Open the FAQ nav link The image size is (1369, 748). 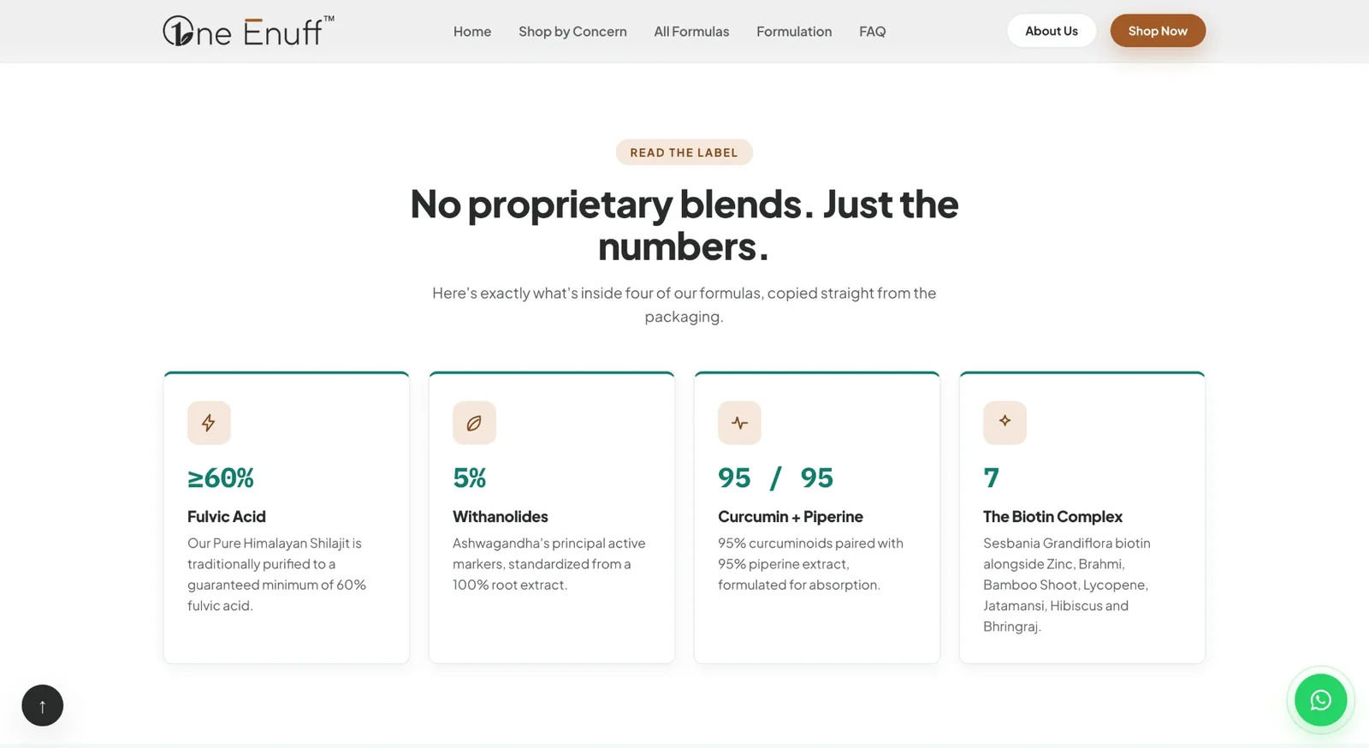[873, 32]
